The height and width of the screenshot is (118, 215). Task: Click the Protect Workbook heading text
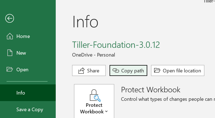(x=151, y=90)
